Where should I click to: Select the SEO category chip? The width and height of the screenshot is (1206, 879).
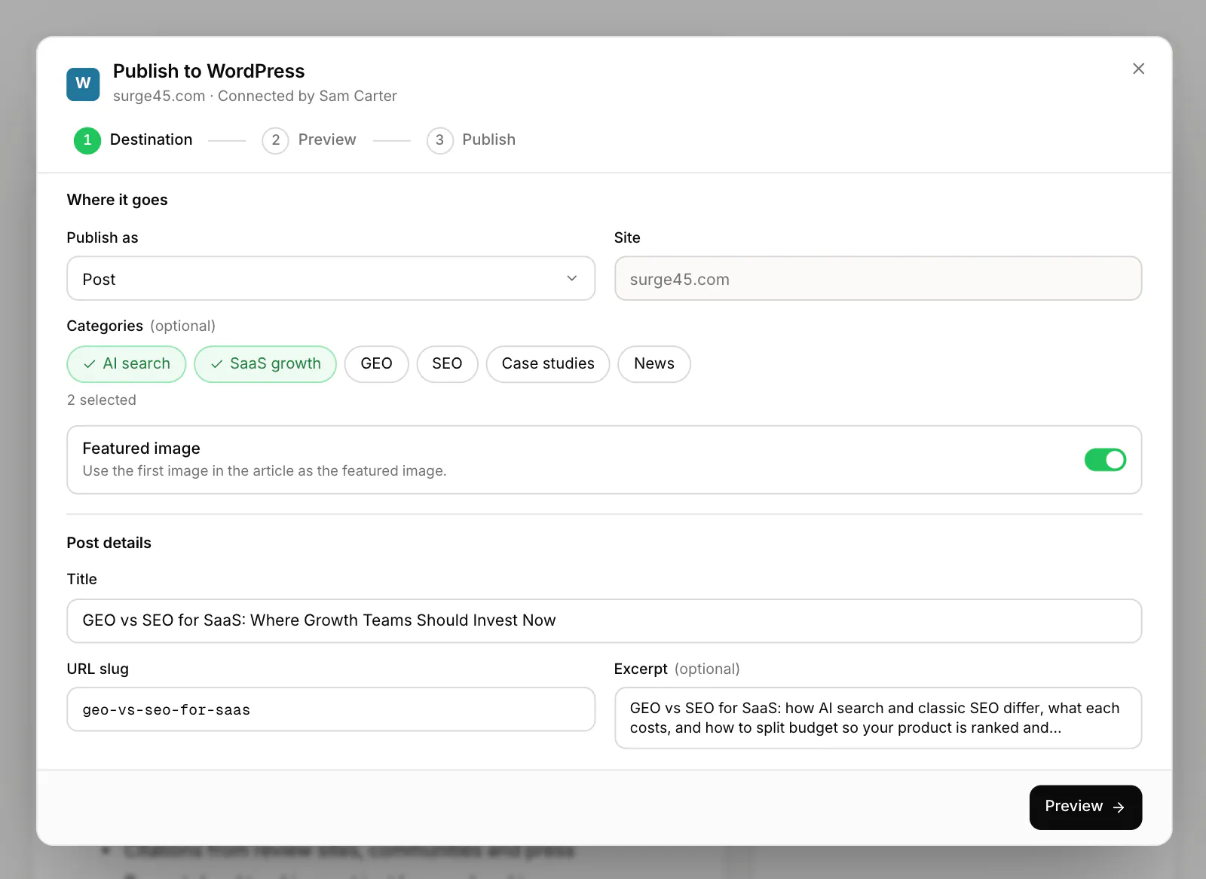click(447, 364)
